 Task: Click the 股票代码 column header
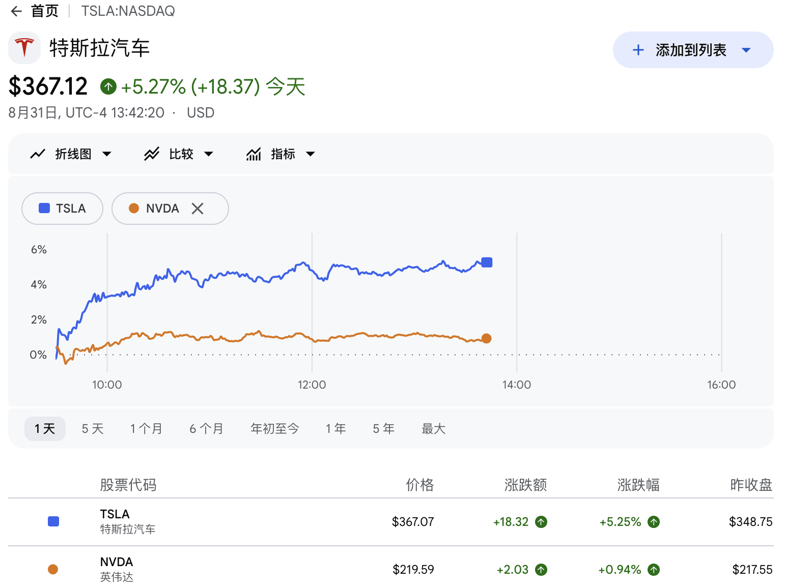tap(128, 485)
